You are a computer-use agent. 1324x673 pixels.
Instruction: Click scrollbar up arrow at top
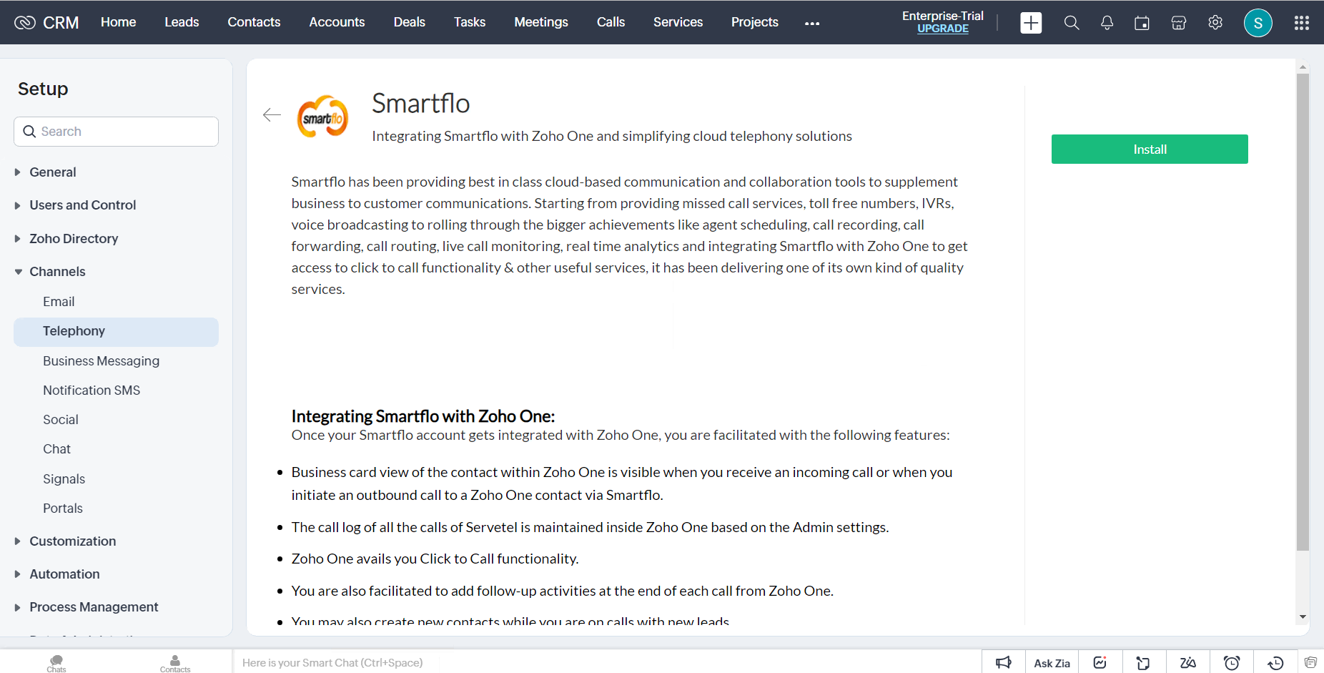1303,67
